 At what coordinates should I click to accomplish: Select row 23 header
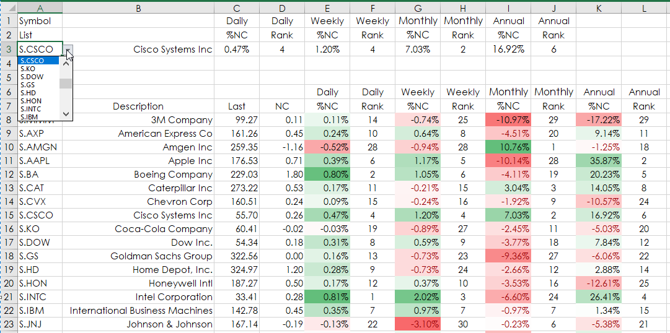click(x=9, y=324)
